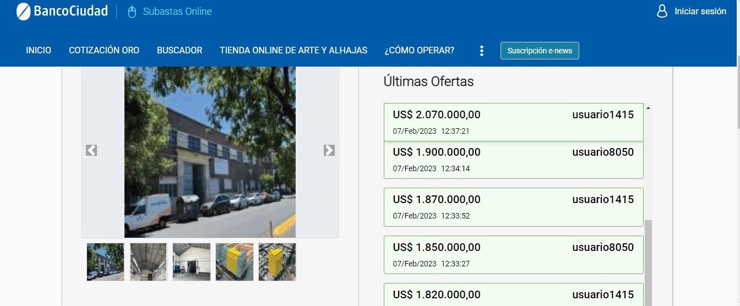740x306 pixels.
Task: Click the Banco Ciudad logo
Action: [62, 11]
